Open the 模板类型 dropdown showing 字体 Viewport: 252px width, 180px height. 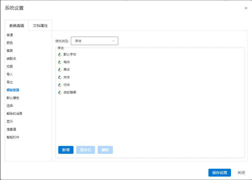(94, 41)
